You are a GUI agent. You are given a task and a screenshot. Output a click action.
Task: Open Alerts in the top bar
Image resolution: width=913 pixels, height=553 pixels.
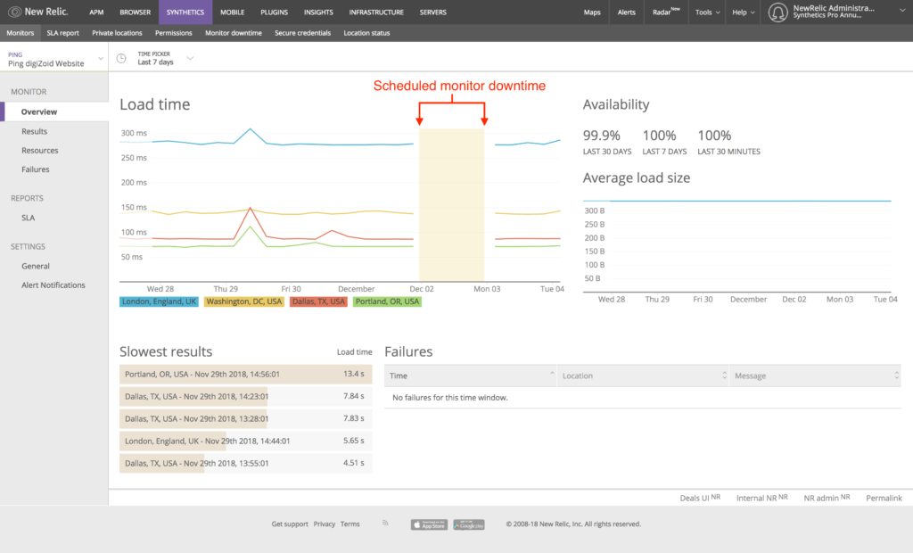pyautogui.click(x=627, y=12)
